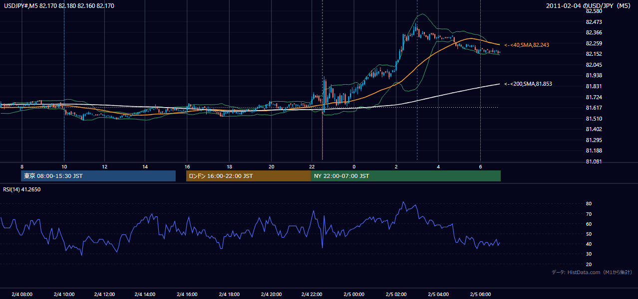Screen dimensions: 638x299
Task: Click the 2/5 06:00 date axis label
Action: tap(480, 295)
